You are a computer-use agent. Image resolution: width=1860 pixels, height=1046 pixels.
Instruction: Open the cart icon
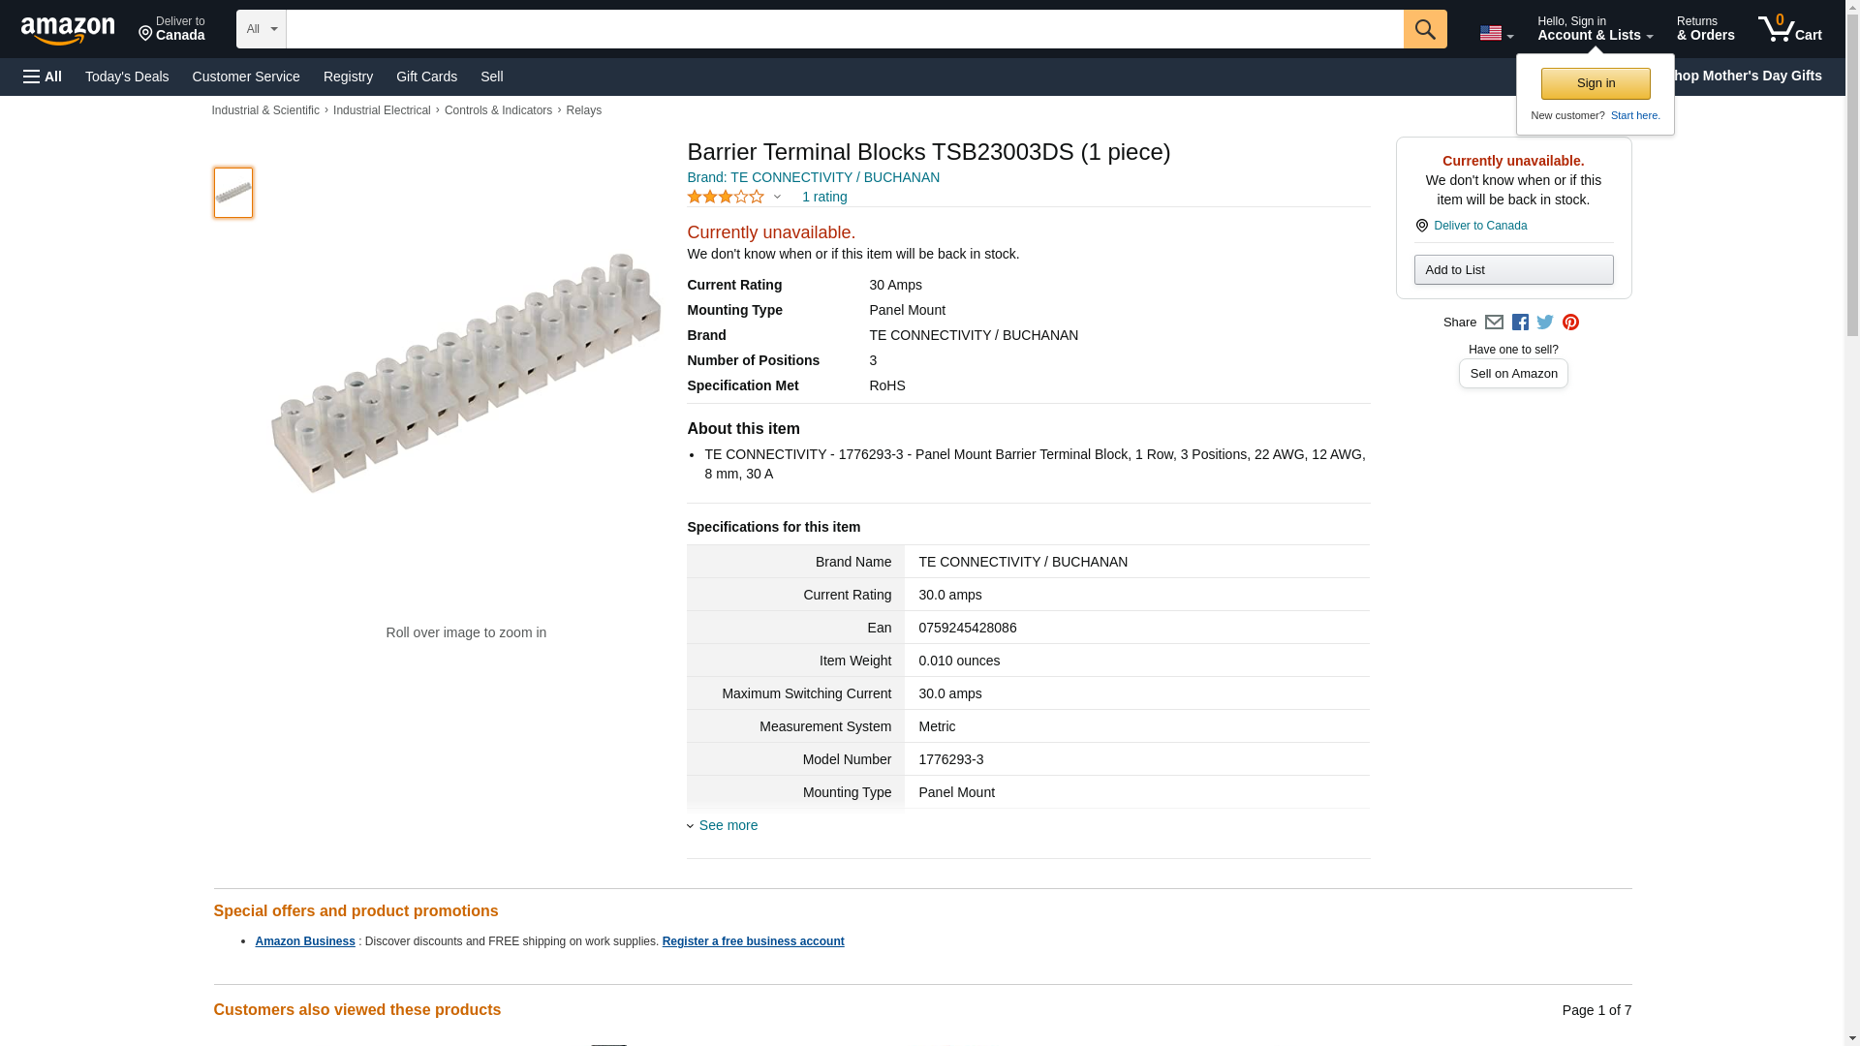click(1789, 29)
